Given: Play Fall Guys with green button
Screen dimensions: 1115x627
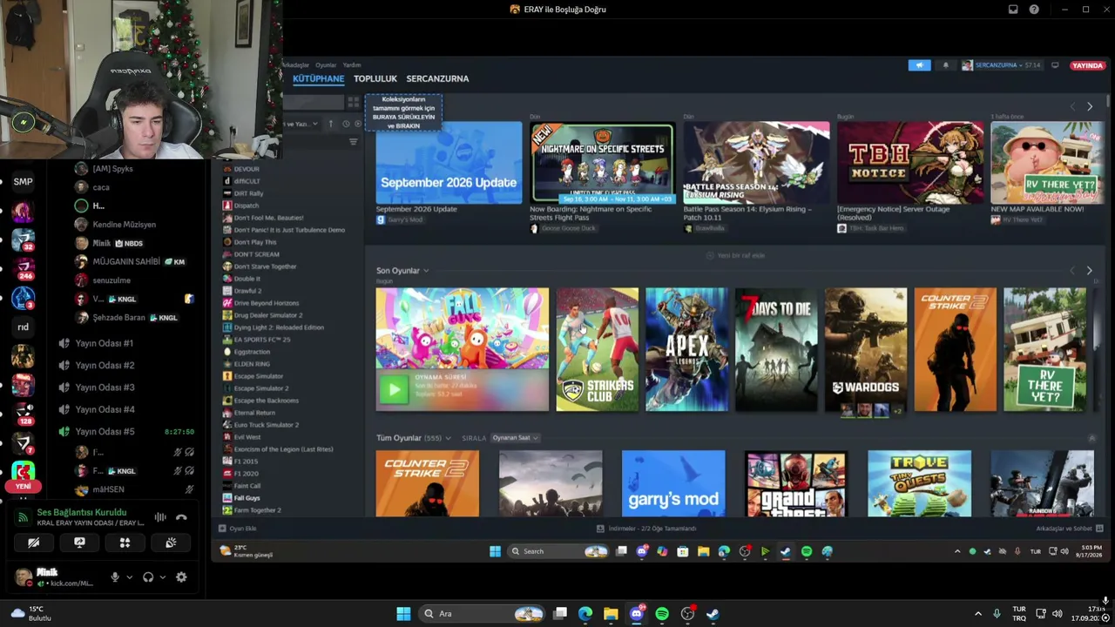Looking at the screenshot, I should [393, 389].
